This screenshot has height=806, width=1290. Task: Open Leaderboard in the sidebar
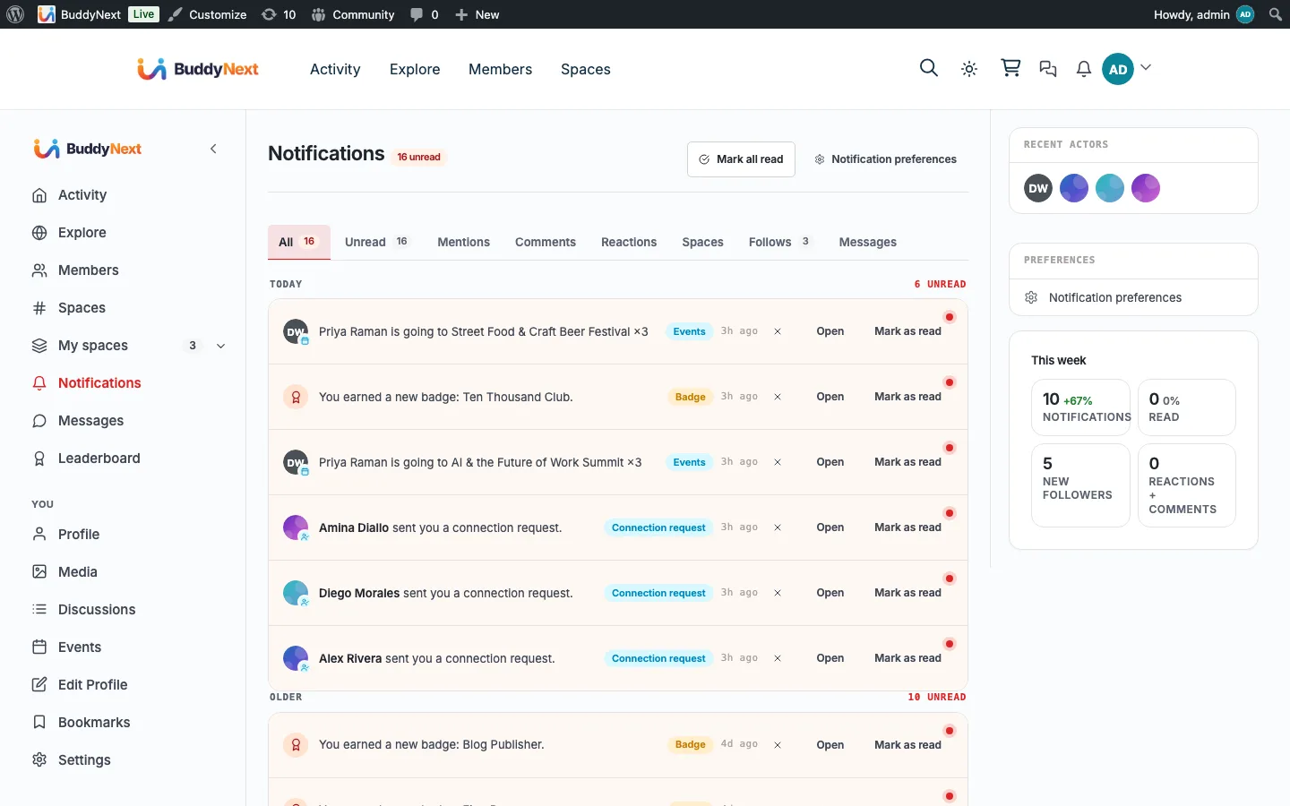pos(99,459)
